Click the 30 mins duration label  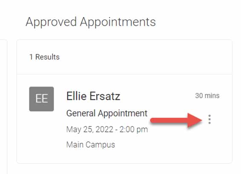(x=207, y=96)
